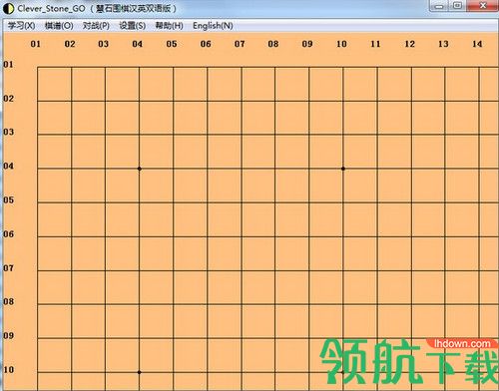Place a stone at intersection column 06 row 05

point(207,202)
